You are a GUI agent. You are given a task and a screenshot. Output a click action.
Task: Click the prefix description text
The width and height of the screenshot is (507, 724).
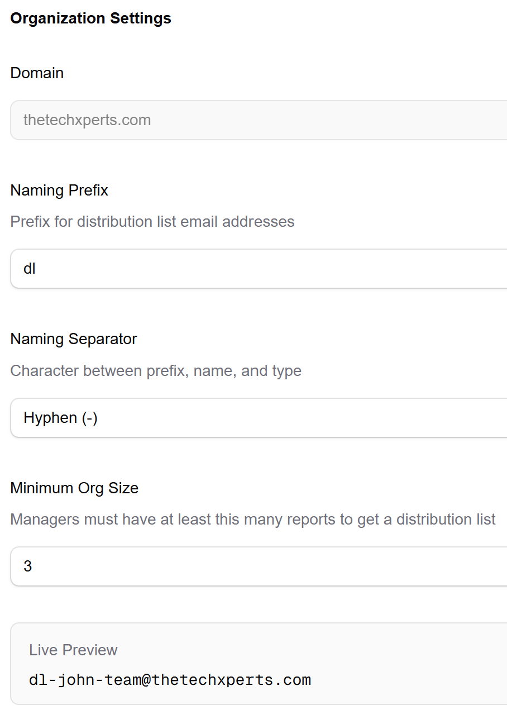pos(152,221)
